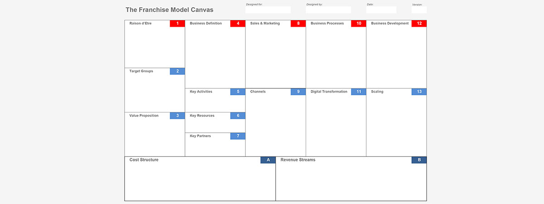Click the dark blue B badge
This screenshot has width=544, height=204.
(419, 160)
